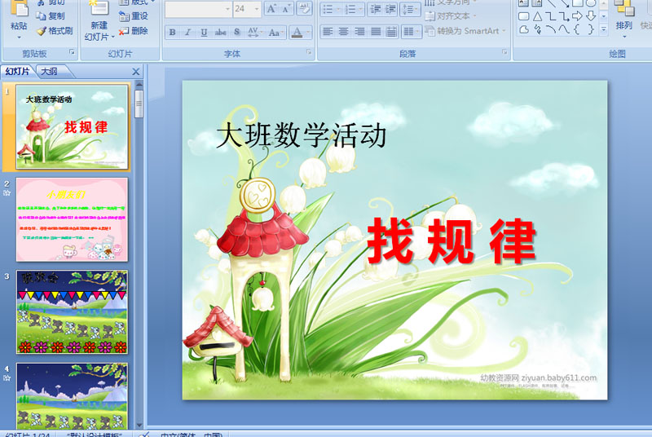The width and height of the screenshot is (652, 437).
Task: Select slide 4 night-sky thumbnail
Action: tap(72, 396)
